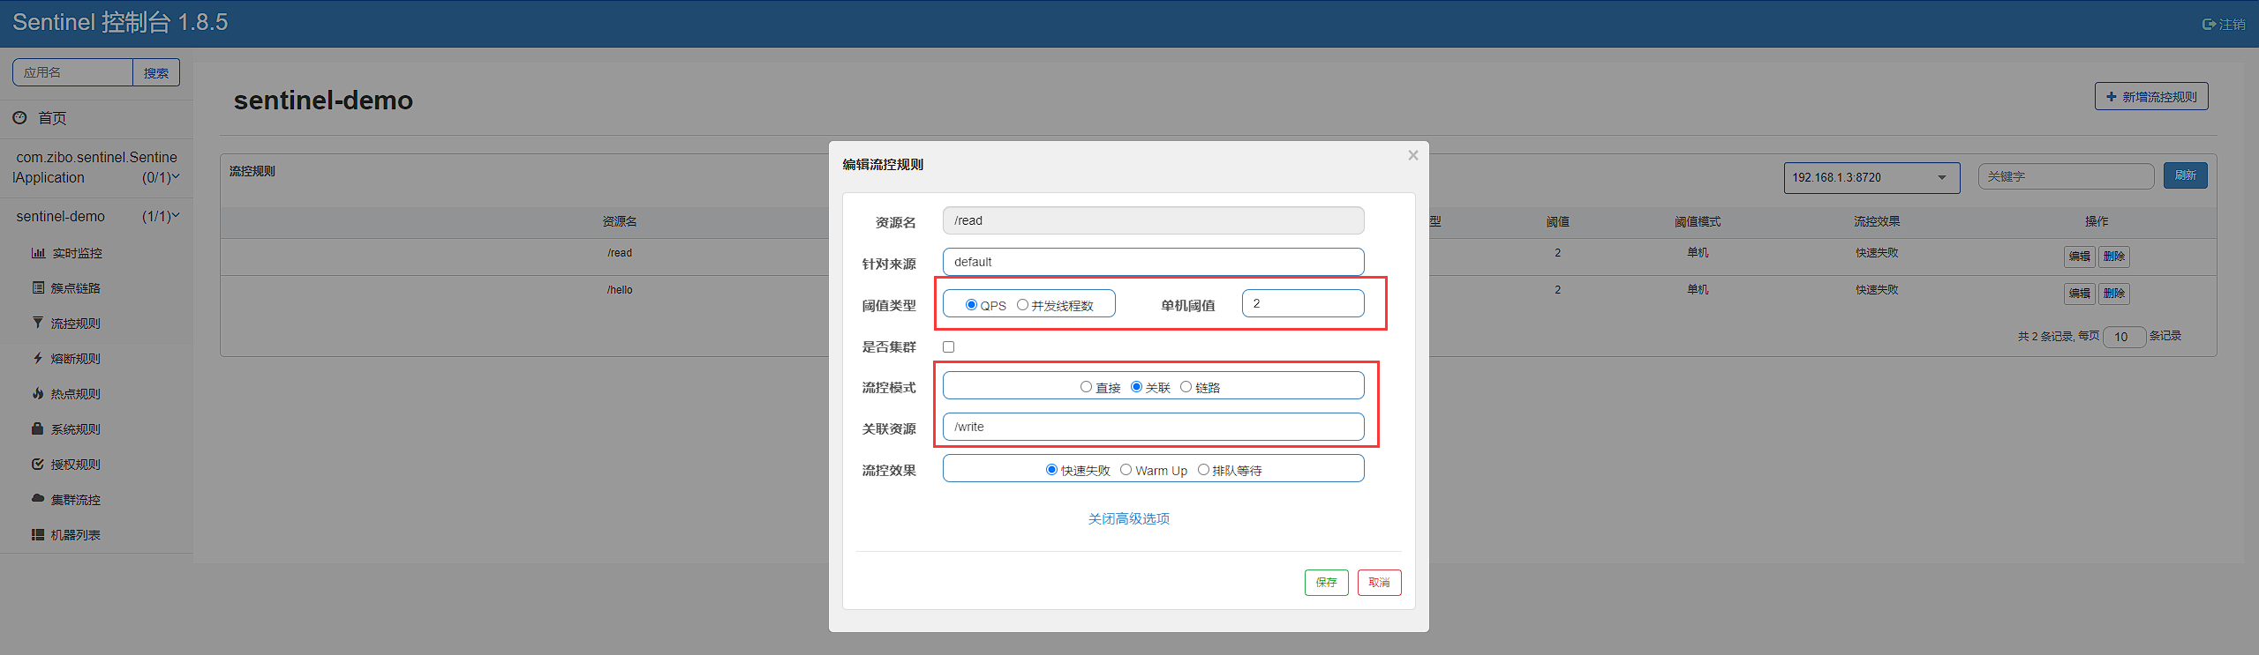Click the logout icon beside 注销
Screen dimensions: 2259x655
[x=2209, y=25]
